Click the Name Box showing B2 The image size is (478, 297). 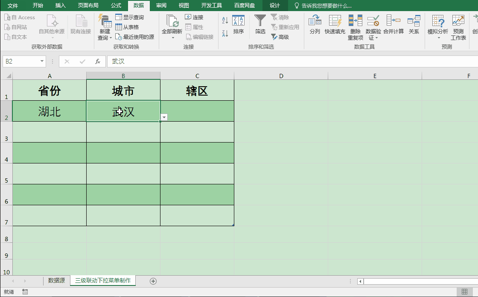tap(21, 61)
